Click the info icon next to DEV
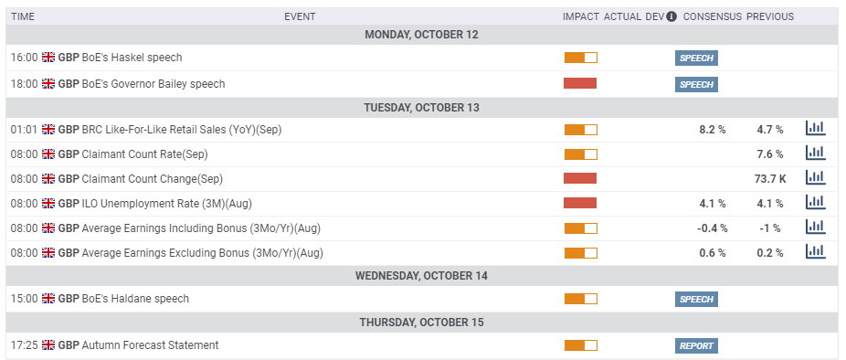The width and height of the screenshot is (846, 360). 672,16
